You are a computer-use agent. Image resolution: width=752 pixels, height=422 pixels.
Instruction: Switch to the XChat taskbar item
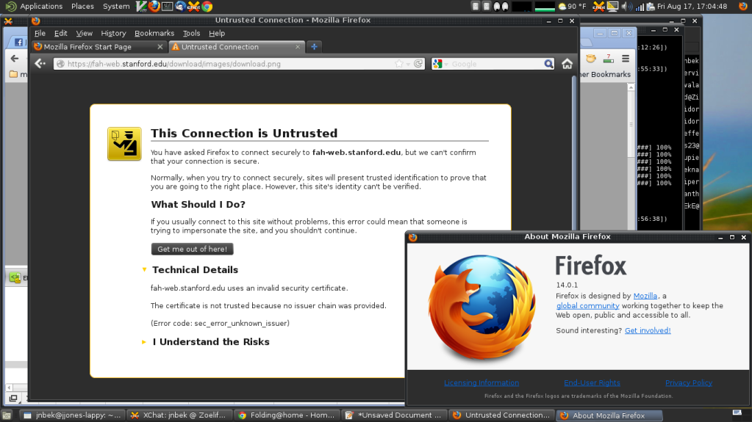pyautogui.click(x=180, y=415)
